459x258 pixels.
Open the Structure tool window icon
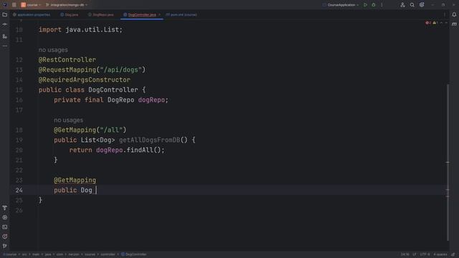(5, 37)
